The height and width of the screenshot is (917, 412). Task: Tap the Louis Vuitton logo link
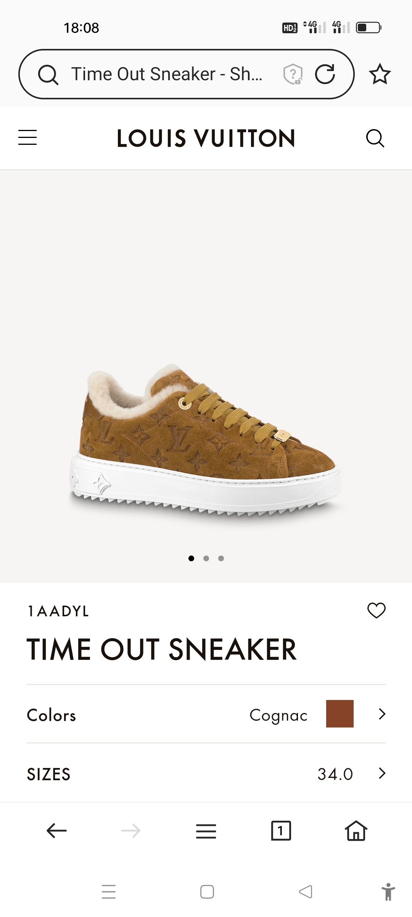pyautogui.click(x=206, y=138)
